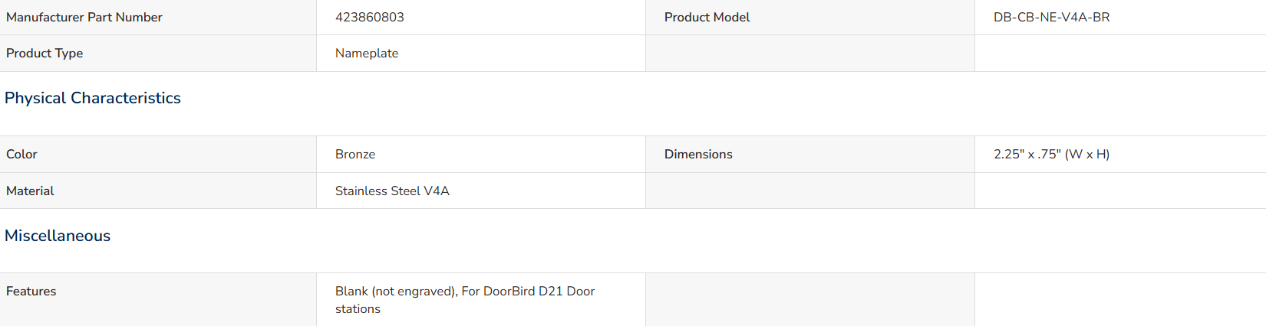Click the empty cell beside Features value

tap(810, 300)
